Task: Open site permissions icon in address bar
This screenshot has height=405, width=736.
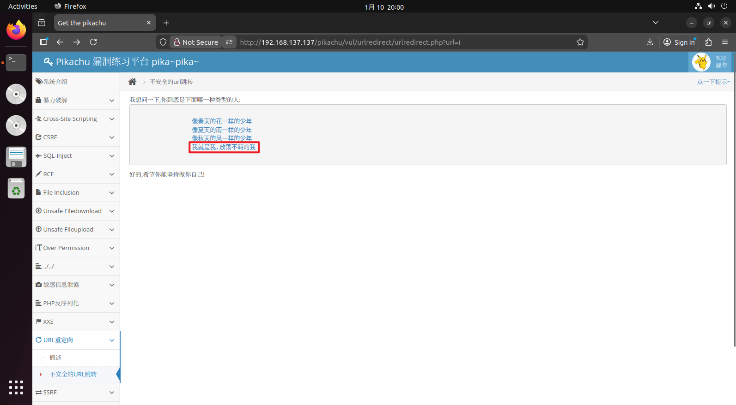Action: (229, 42)
